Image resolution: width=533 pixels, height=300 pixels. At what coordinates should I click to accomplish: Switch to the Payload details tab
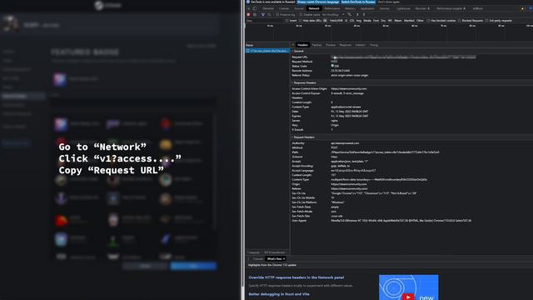[316, 45]
